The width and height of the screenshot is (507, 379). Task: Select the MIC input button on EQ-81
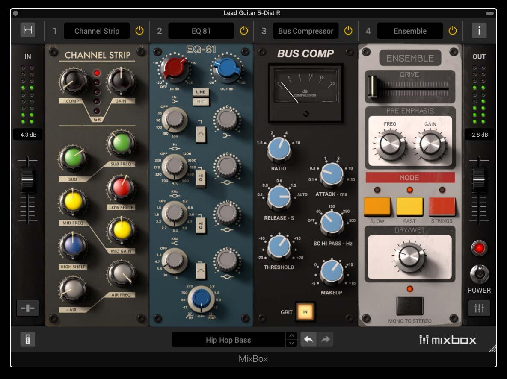click(201, 102)
